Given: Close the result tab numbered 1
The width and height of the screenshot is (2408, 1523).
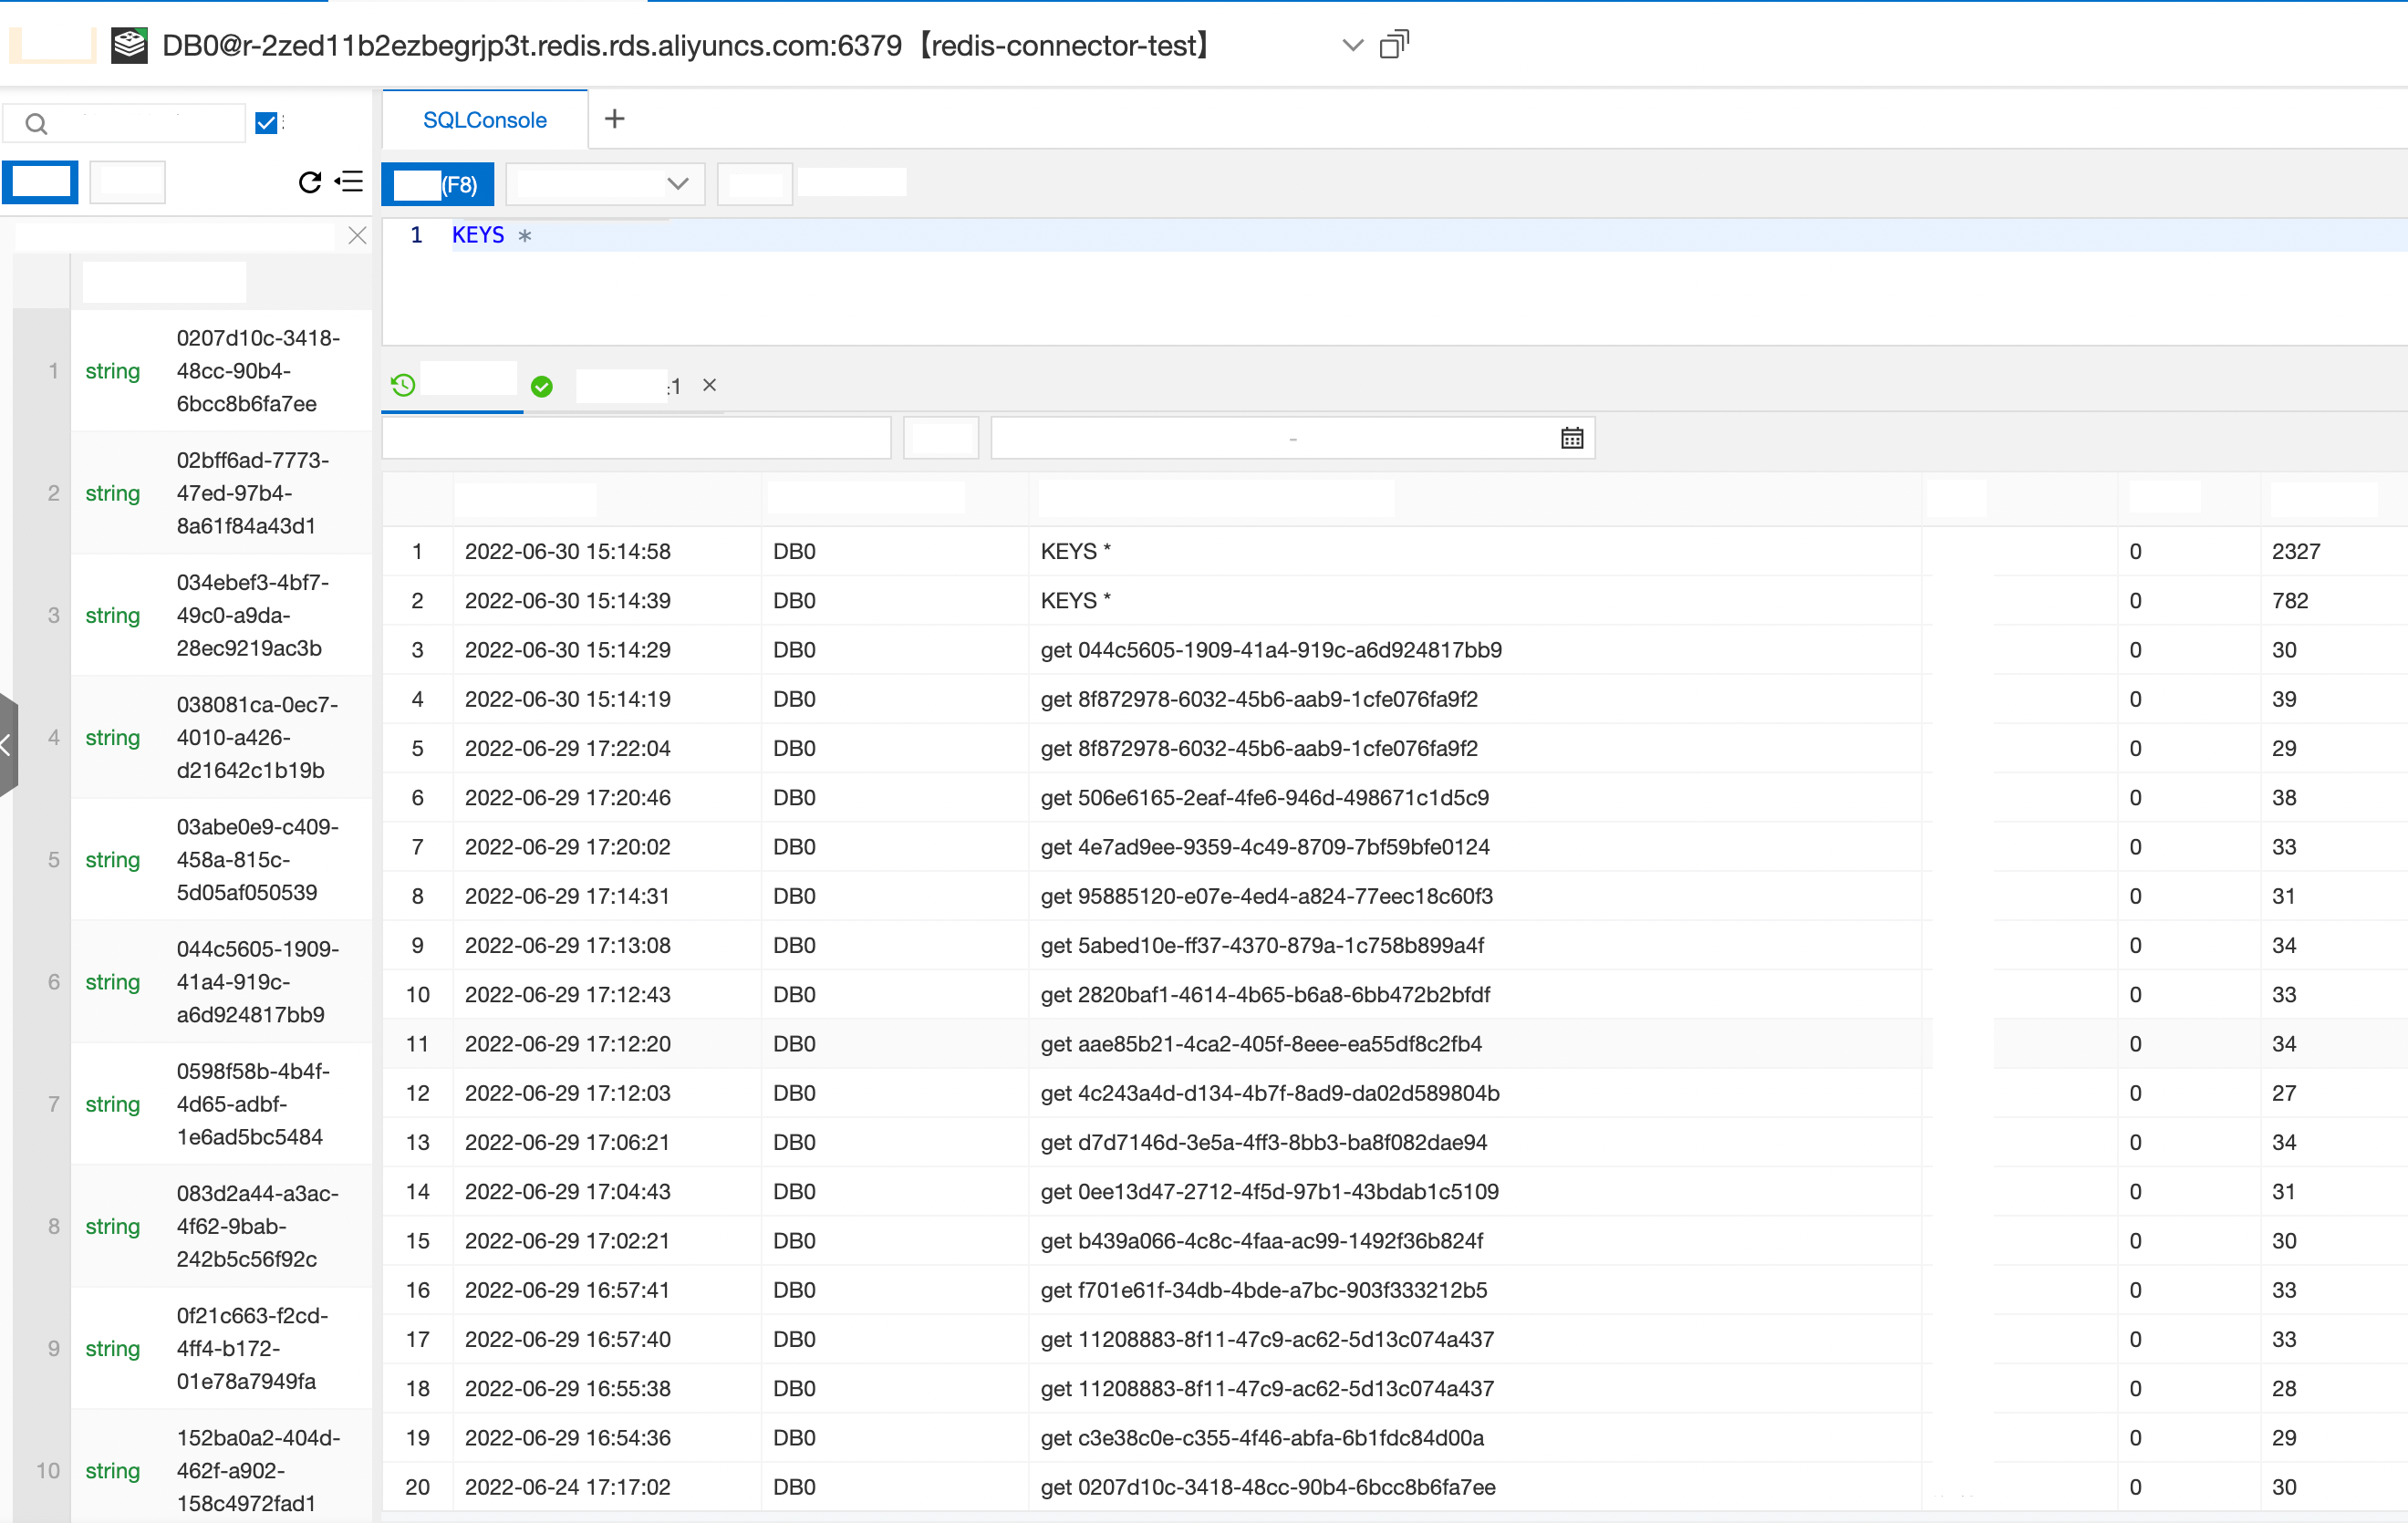Looking at the screenshot, I should [709, 386].
